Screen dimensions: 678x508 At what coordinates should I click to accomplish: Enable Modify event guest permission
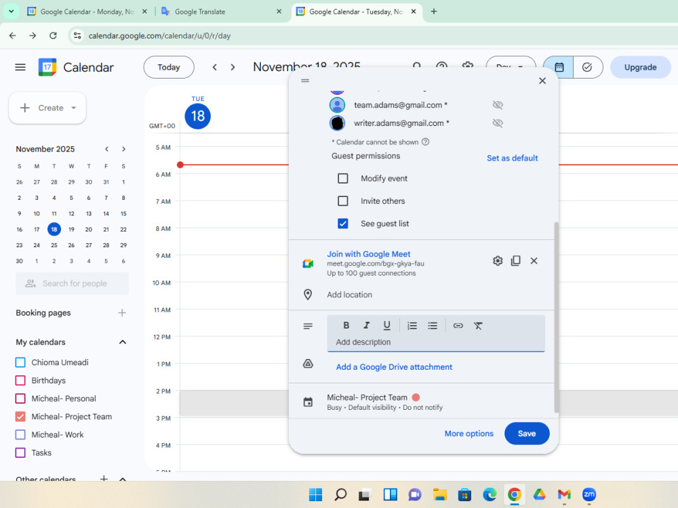coord(343,178)
